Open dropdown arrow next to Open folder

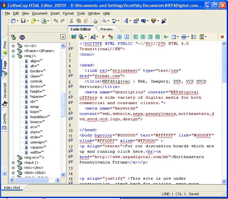pyautogui.click(x=38, y=21)
